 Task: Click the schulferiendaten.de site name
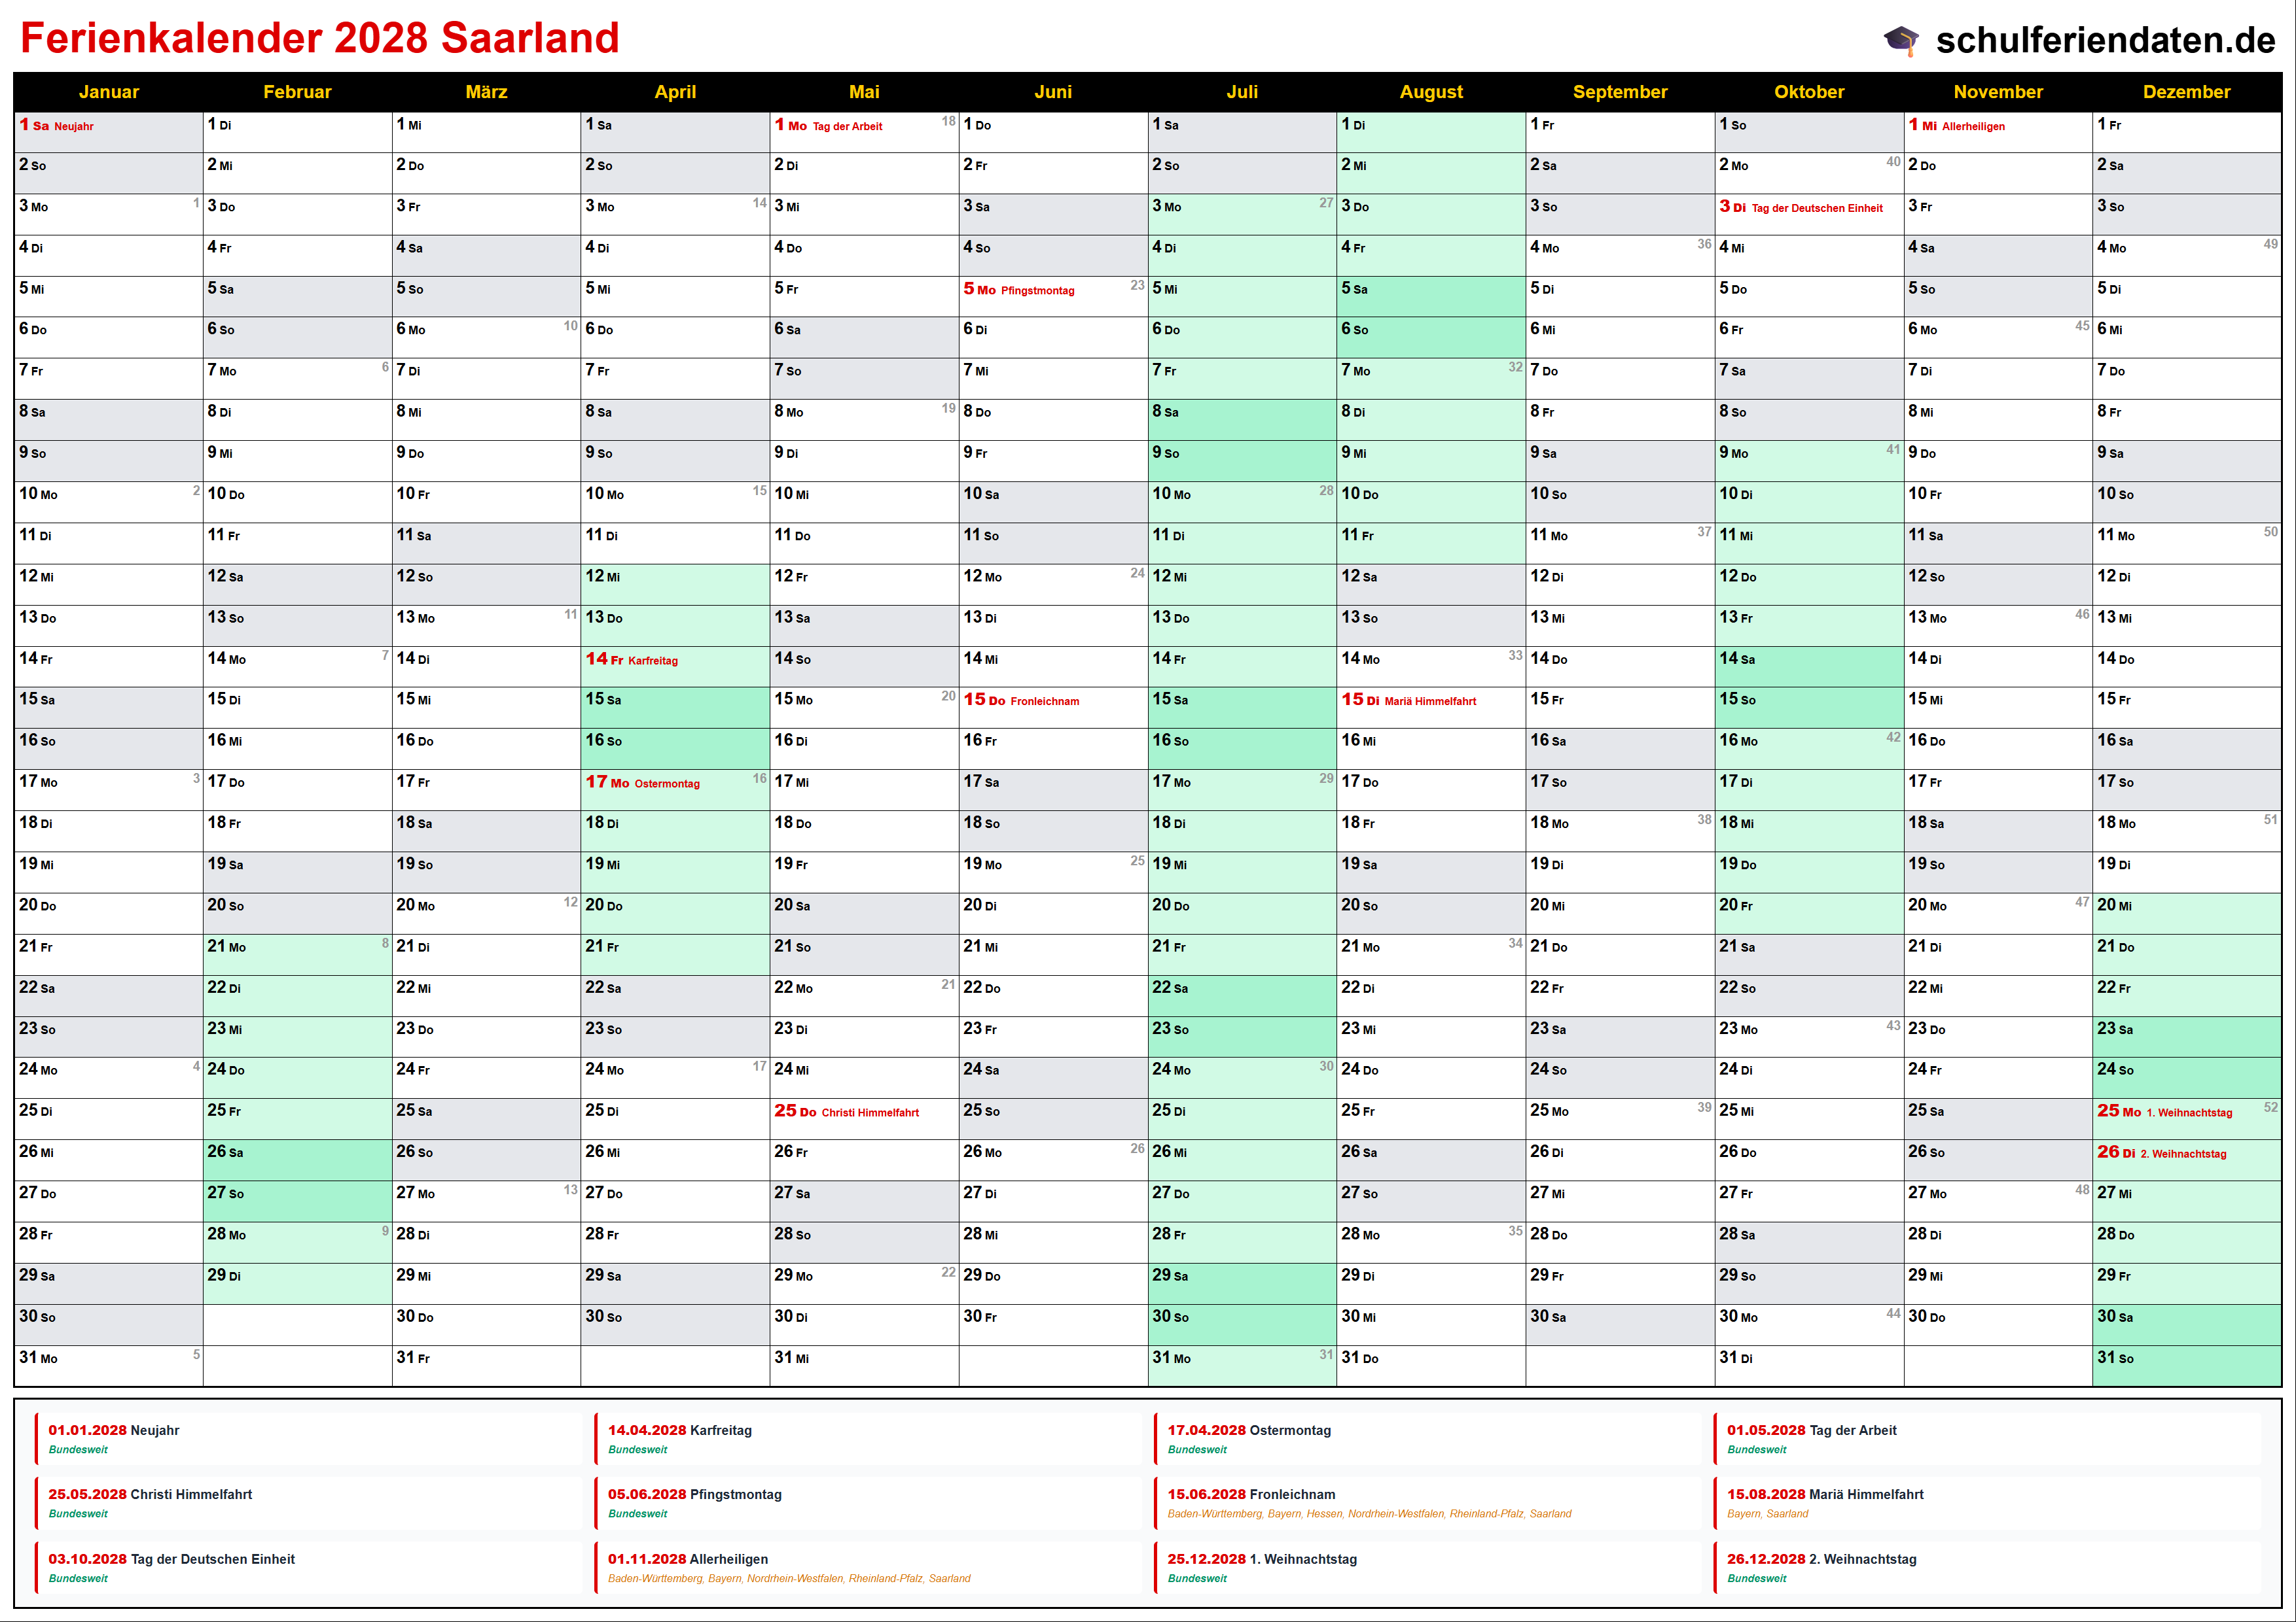(x=2105, y=40)
